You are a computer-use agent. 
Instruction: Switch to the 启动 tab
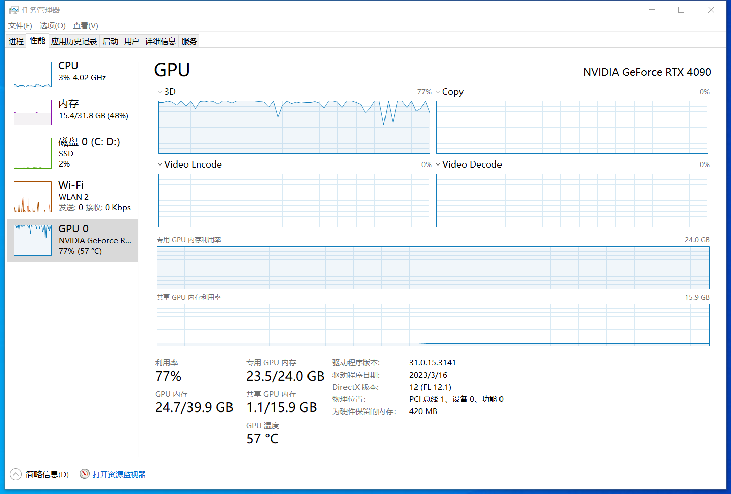(110, 41)
